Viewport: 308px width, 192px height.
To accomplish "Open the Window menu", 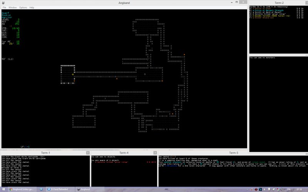I will pos(13,7).
